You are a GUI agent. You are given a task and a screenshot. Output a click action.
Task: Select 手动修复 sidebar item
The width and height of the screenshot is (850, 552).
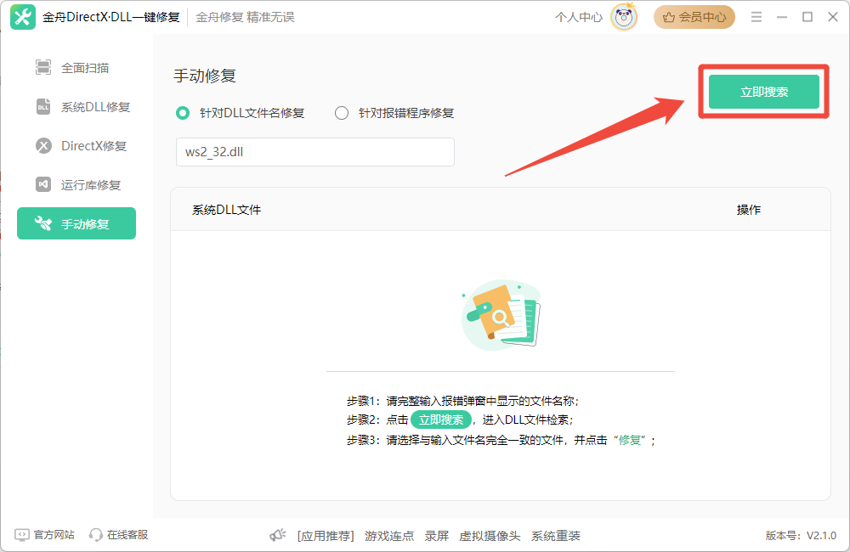point(76,223)
